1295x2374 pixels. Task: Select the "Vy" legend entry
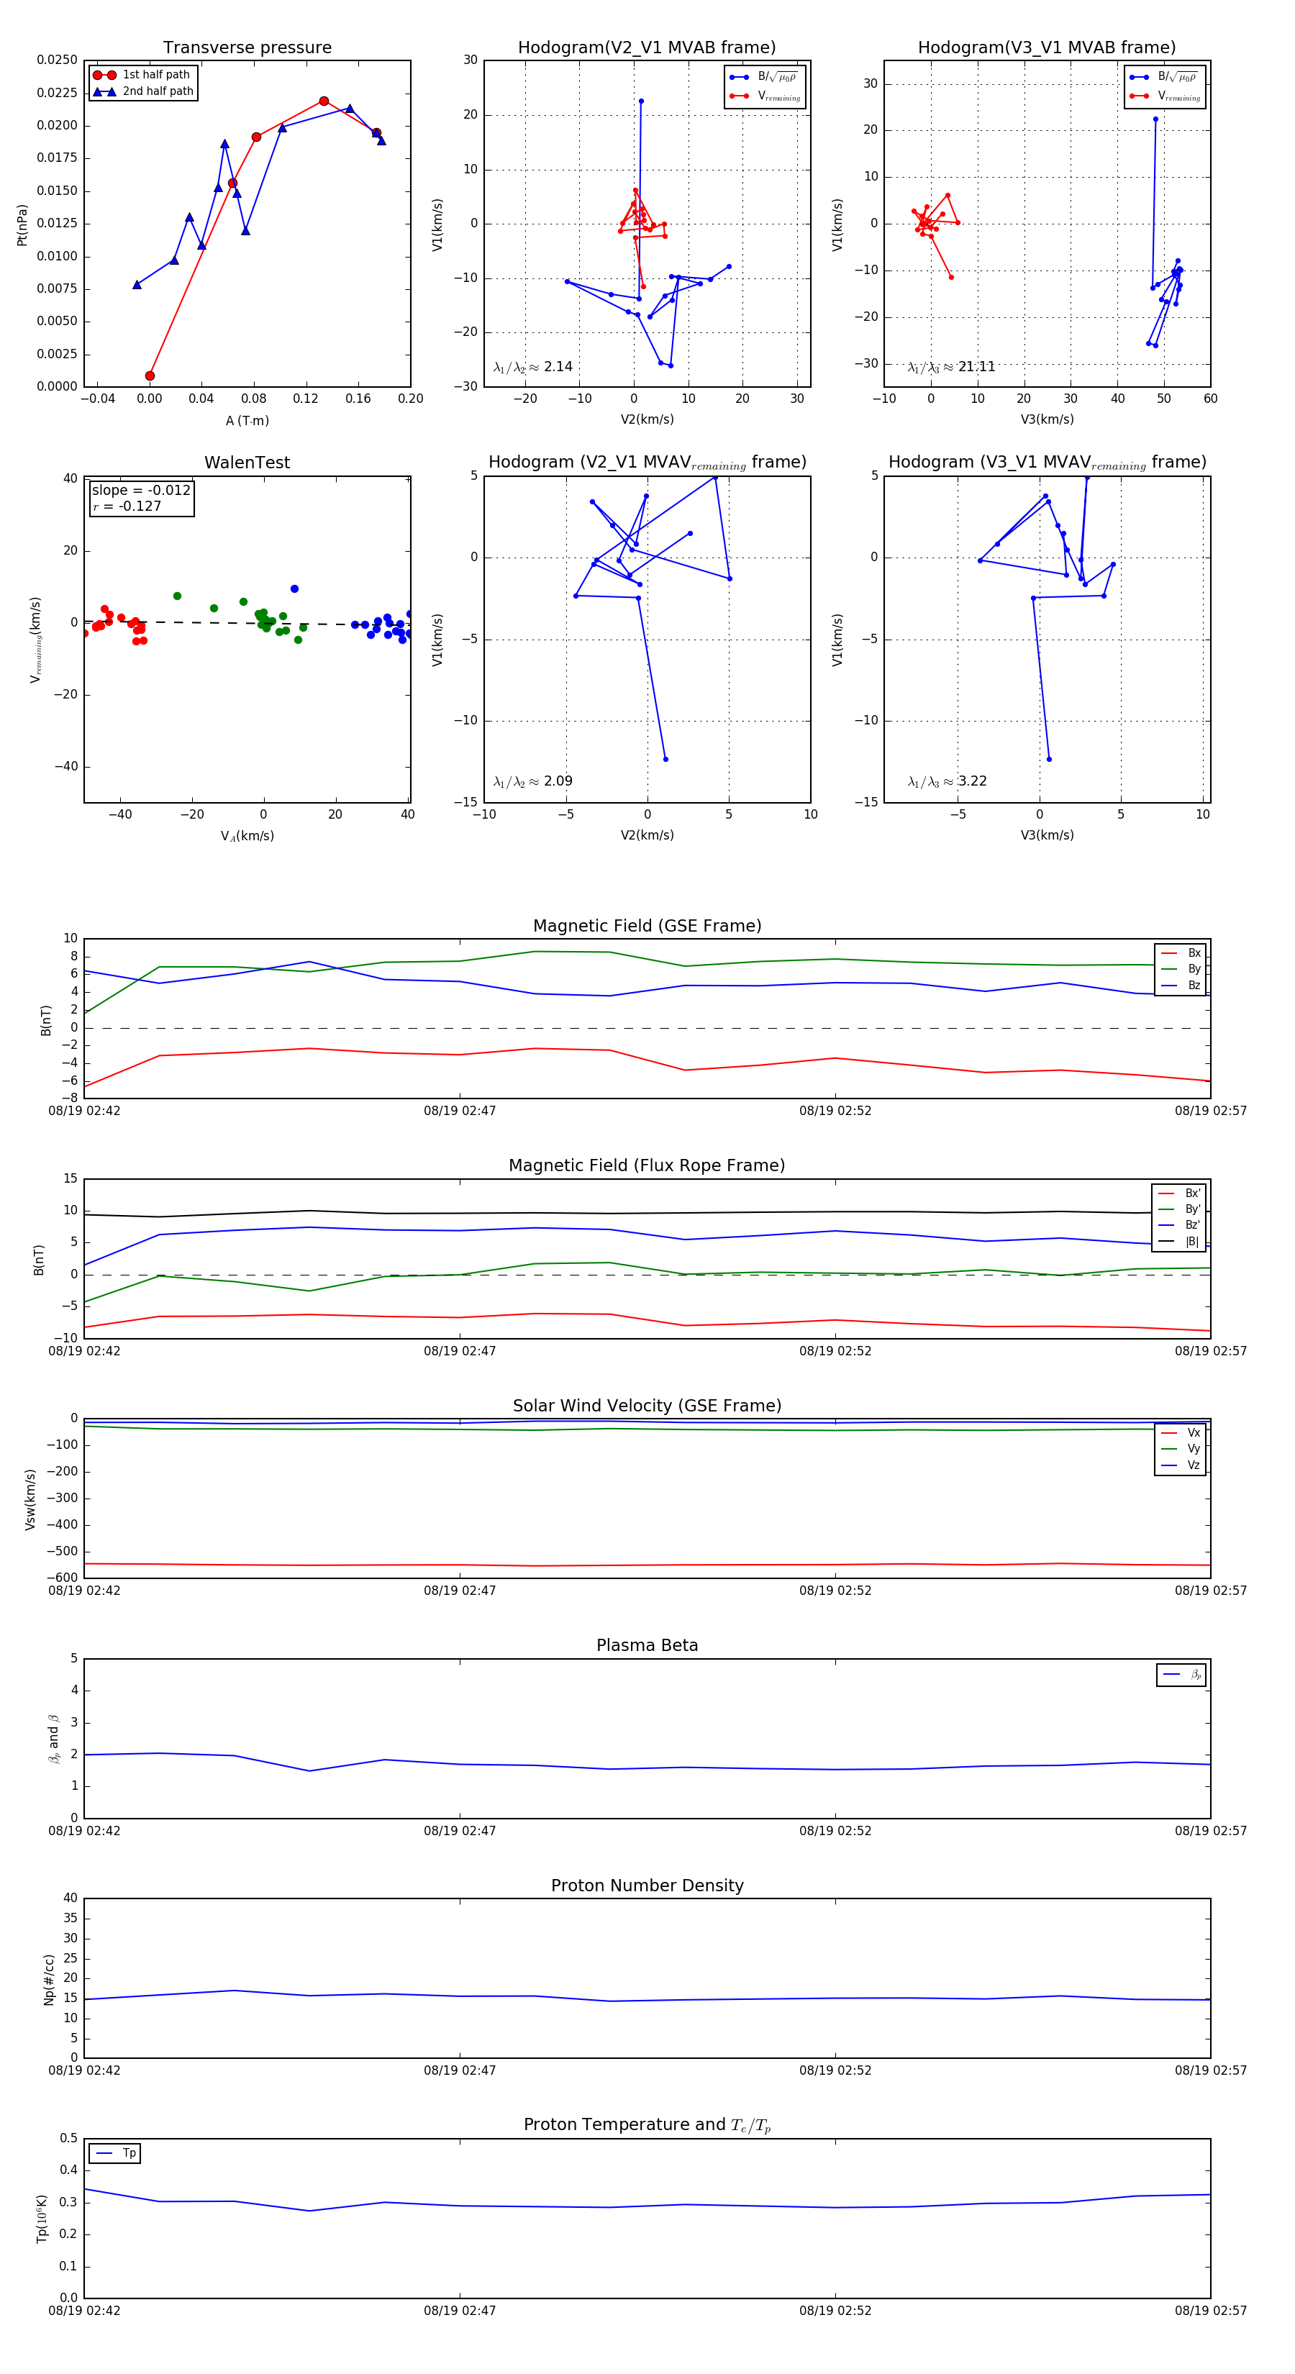point(1181,1450)
